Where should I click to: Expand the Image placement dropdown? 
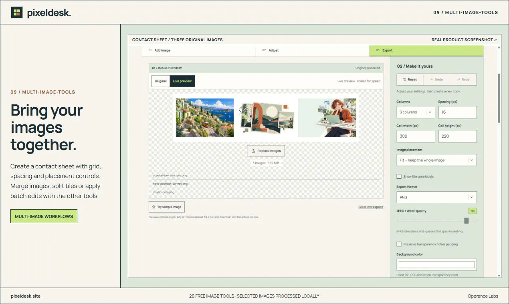click(x=436, y=160)
